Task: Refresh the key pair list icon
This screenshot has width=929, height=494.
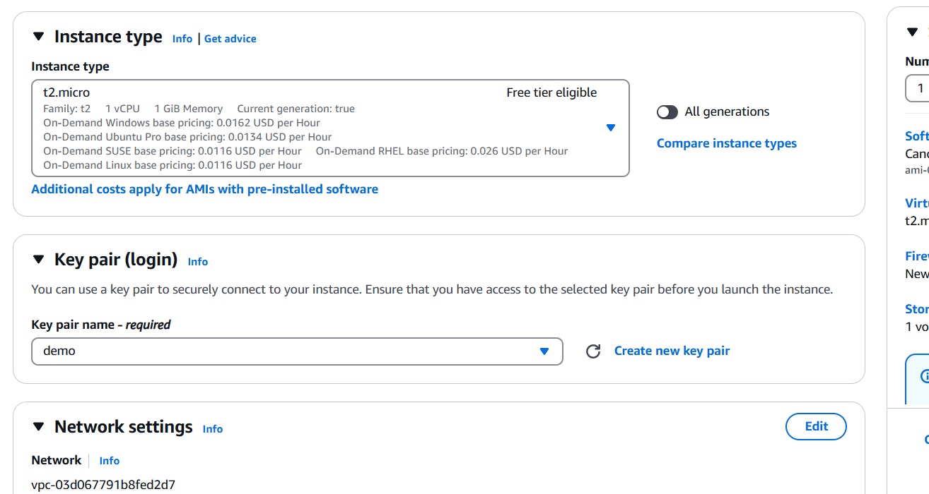Action: click(593, 351)
